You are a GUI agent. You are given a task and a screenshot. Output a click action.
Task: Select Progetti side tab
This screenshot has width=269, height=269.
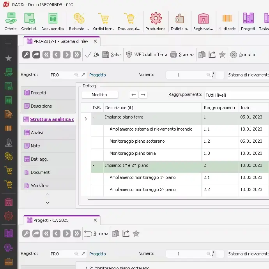[x=48, y=93]
